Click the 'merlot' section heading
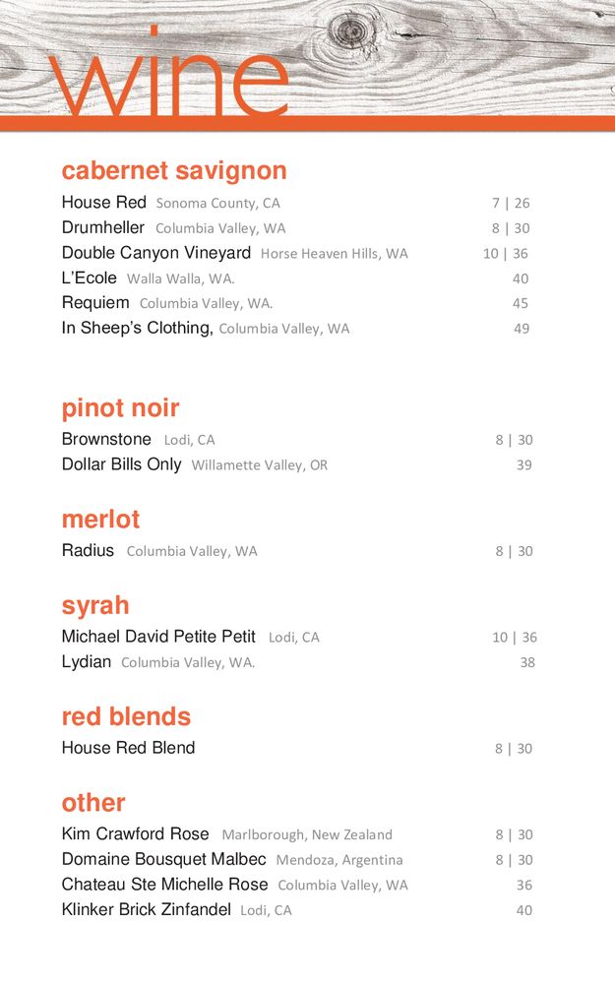Viewport: 615px width, 984px height. click(100, 519)
